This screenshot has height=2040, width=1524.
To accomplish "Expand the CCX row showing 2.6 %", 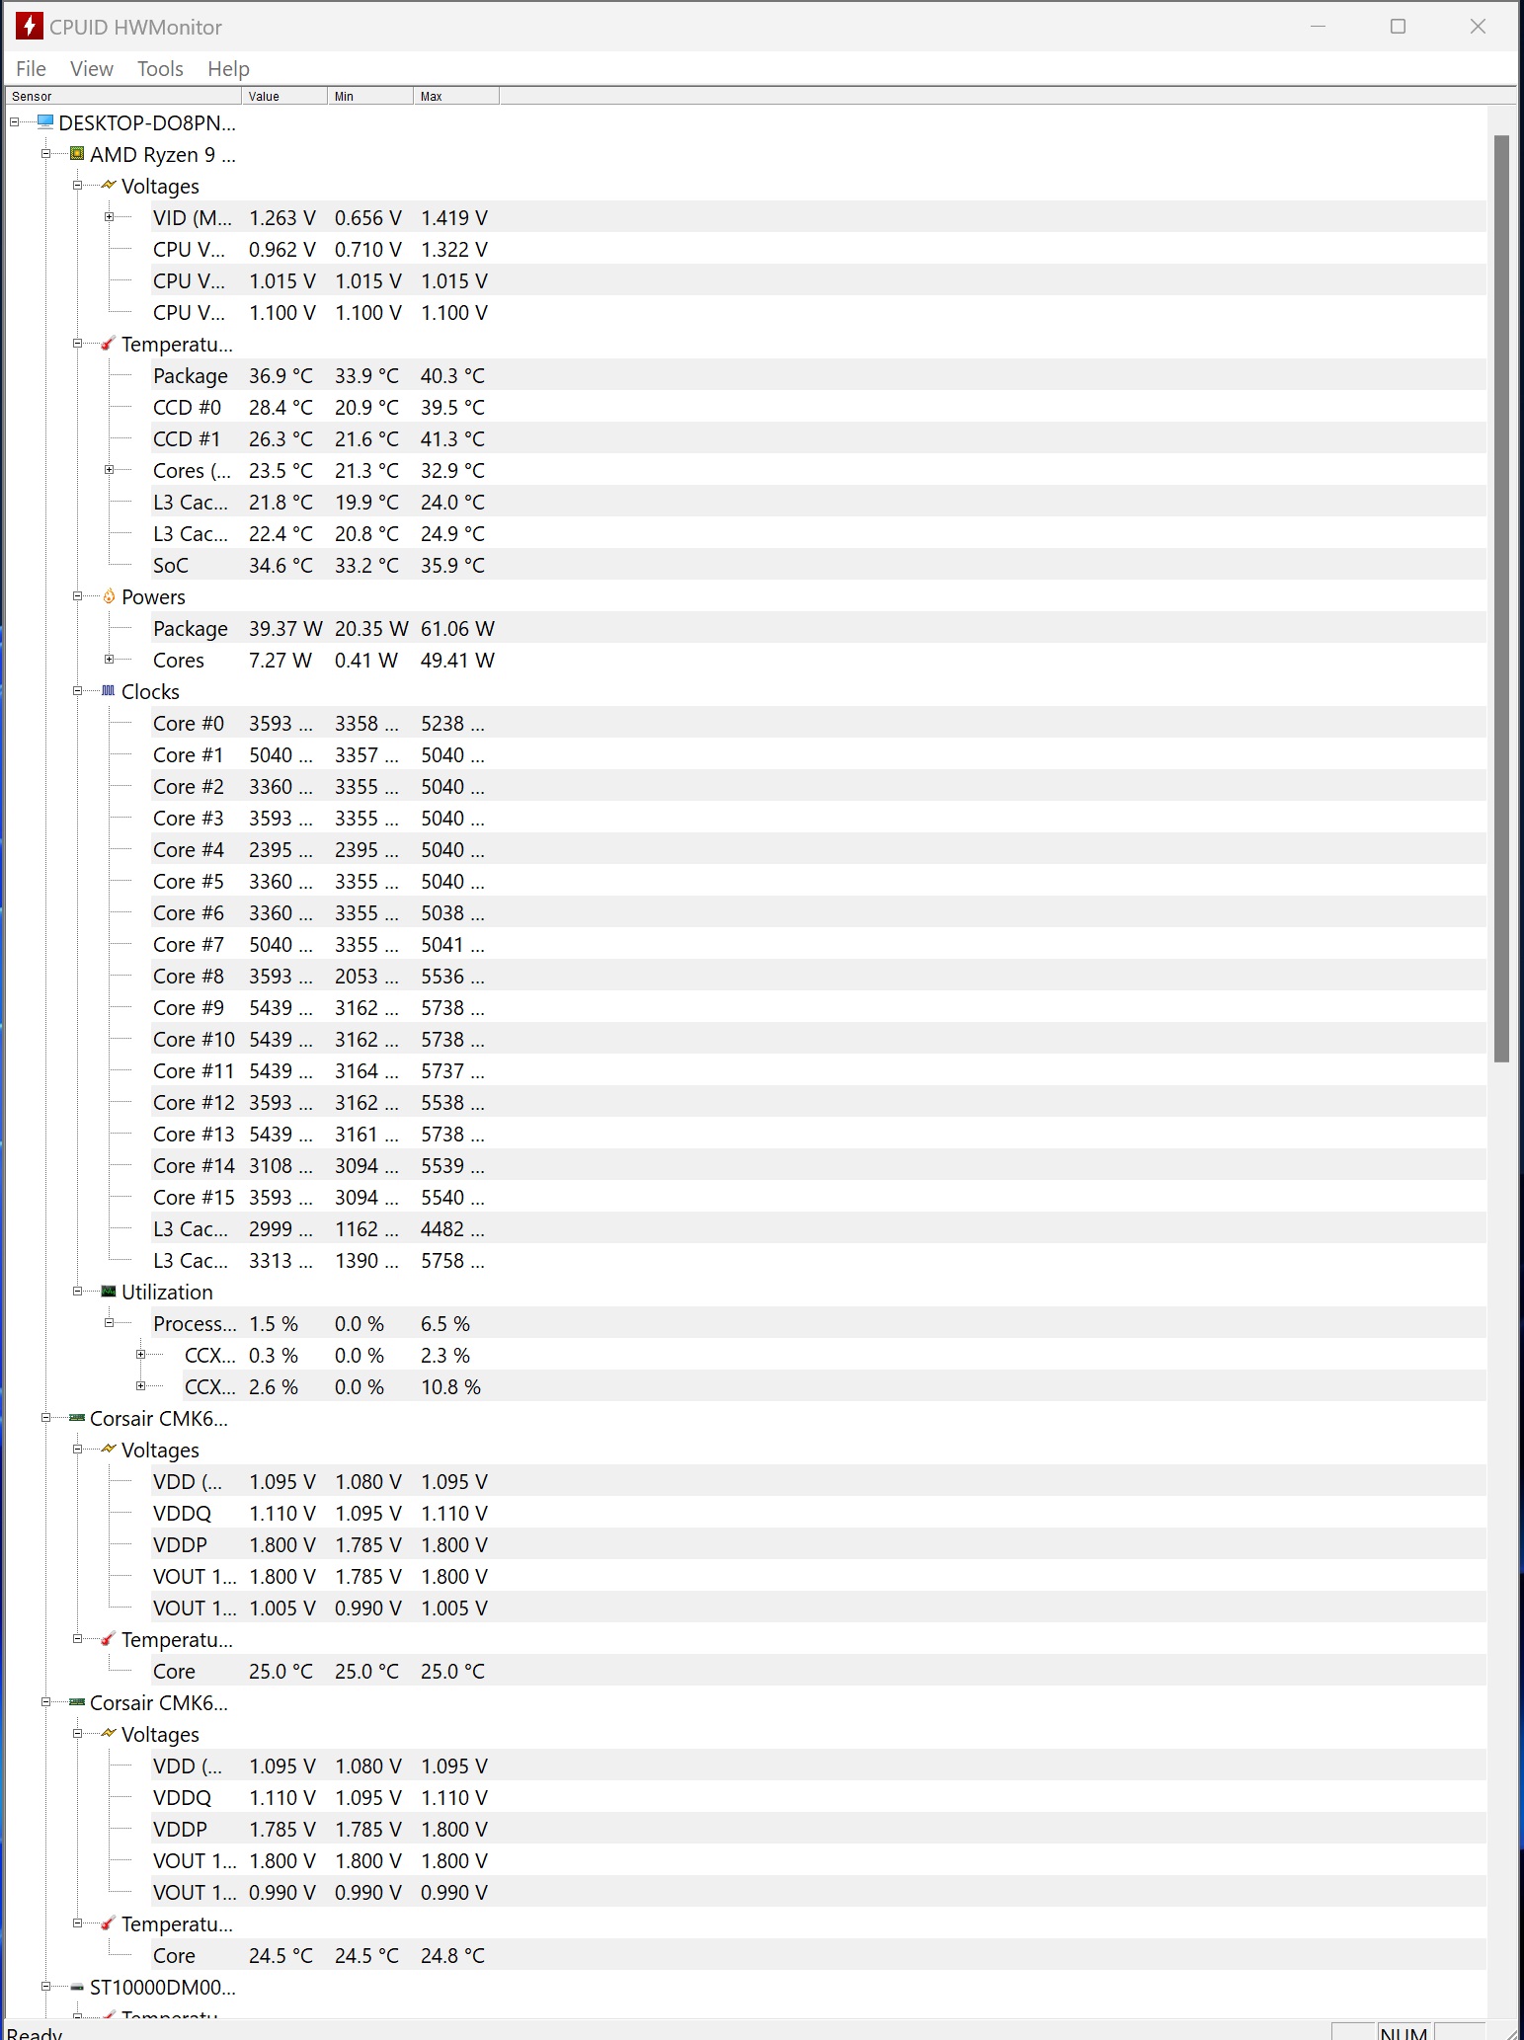I will [141, 1386].
